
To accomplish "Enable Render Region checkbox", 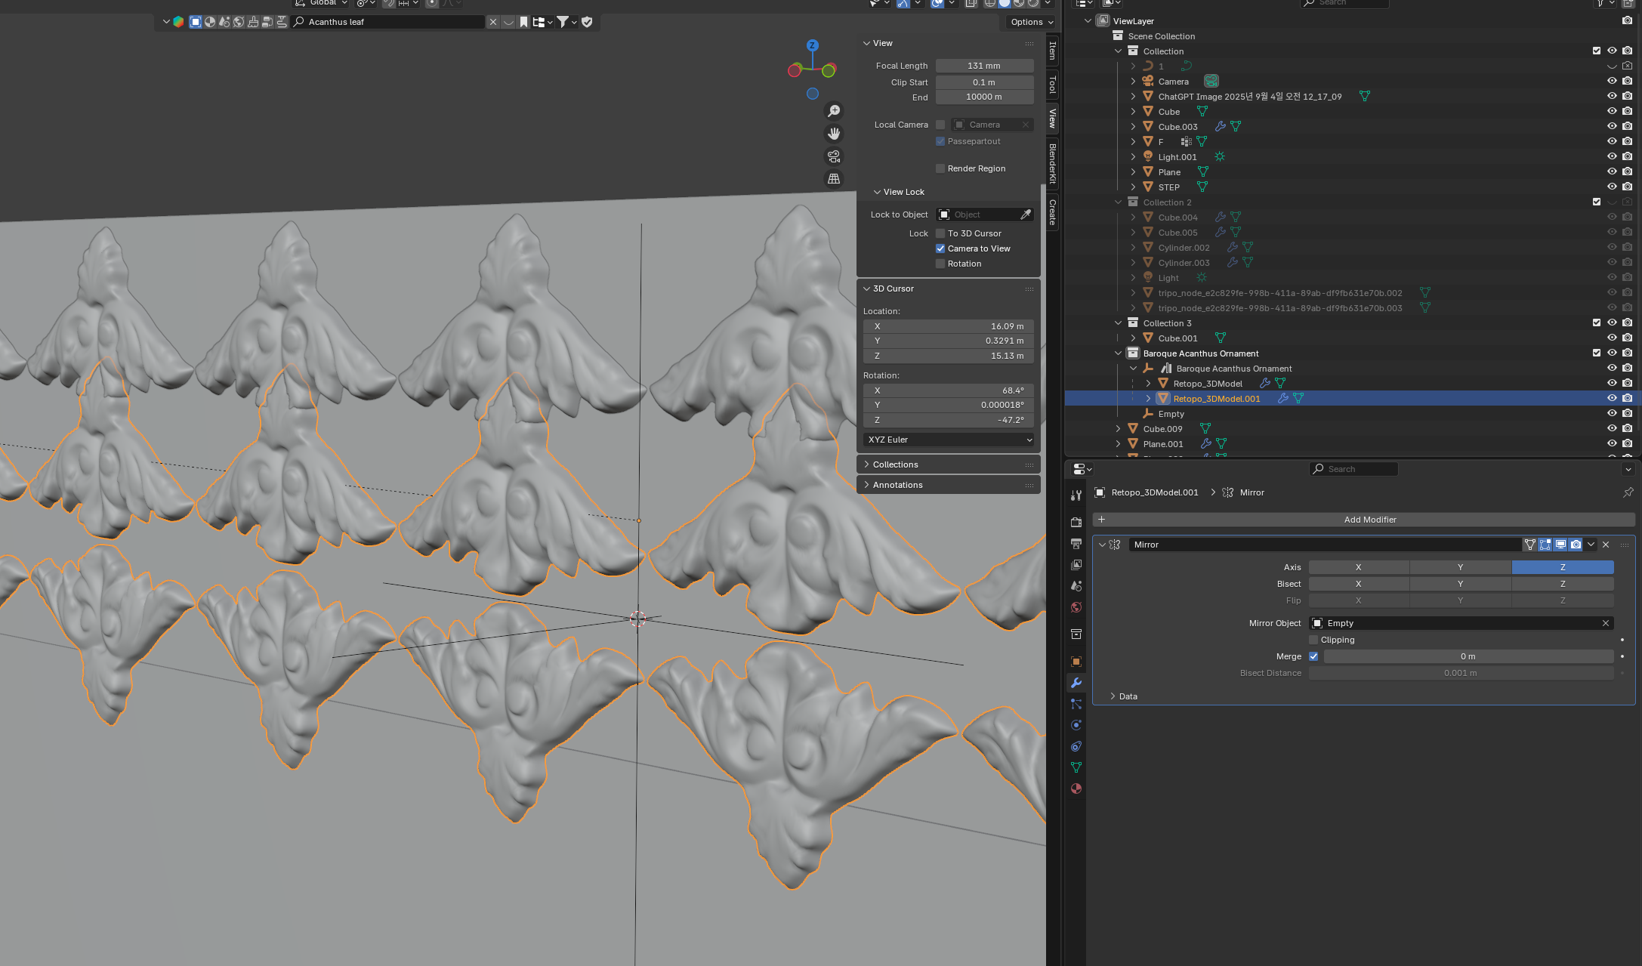I will pyautogui.click(x=940, y=168).
